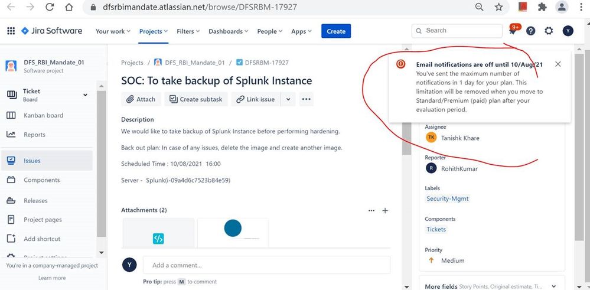Click the Tickets component link
Viewport: 590px width, 290px height.
tap(436, 229)
